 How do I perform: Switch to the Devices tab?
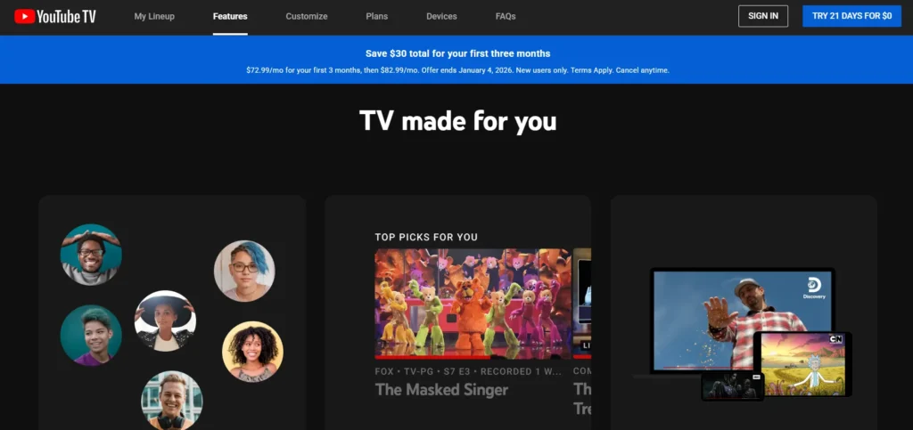coord(441,16)
